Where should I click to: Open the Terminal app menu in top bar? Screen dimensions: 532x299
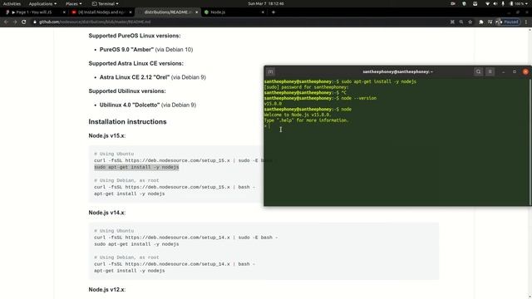coord(106,3)
